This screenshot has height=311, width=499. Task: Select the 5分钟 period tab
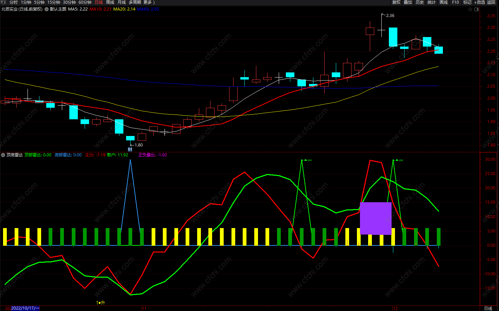click(x=39, y=2)
